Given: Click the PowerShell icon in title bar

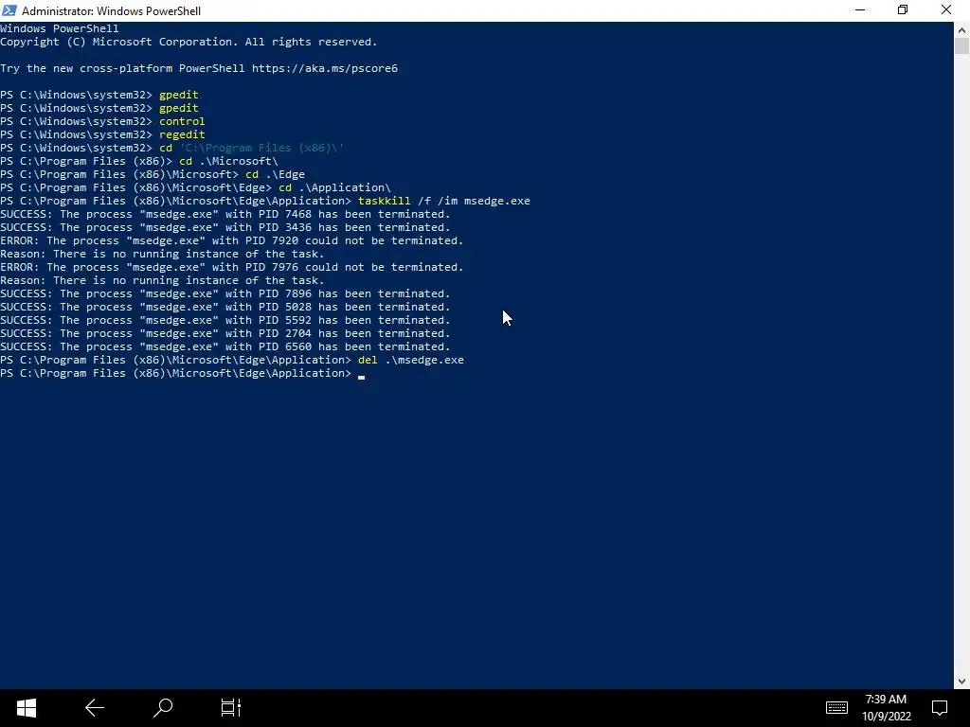Looking at the screenshot, I should coord(9,10).
